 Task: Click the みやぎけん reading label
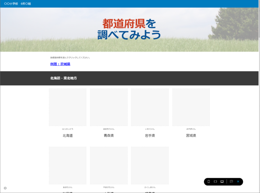tap(191, 129)
